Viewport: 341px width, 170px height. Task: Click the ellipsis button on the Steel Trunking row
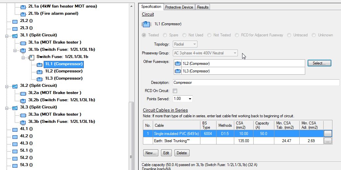328,141
